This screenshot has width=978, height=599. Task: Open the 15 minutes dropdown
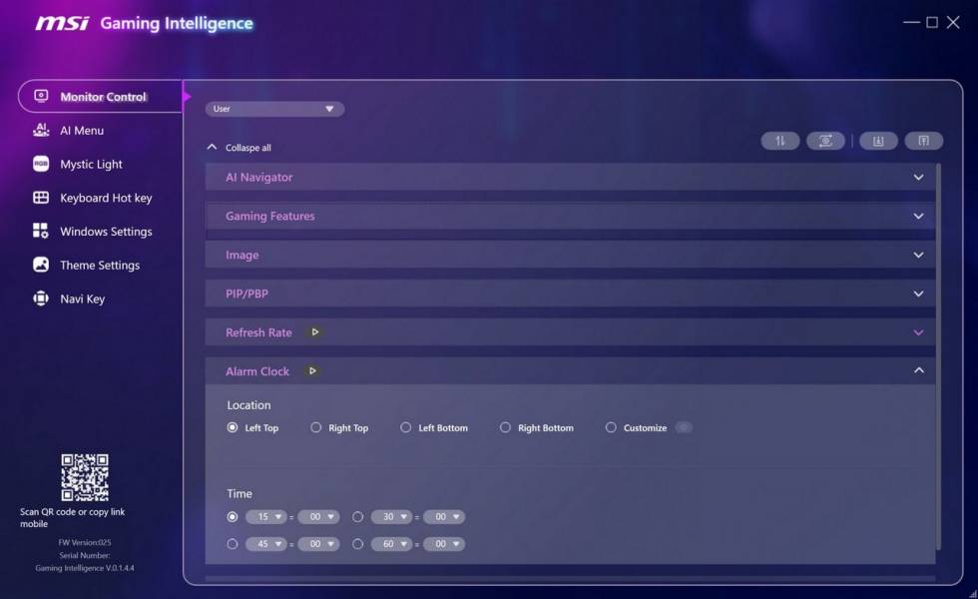pyautogui.click(x=265, y=517)
